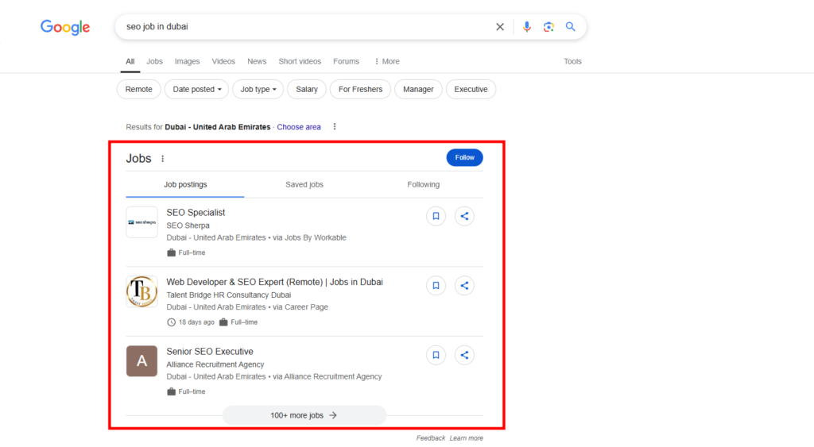Follow this jobs search
This screenshot has height=447, width=814.
(464, 158)
